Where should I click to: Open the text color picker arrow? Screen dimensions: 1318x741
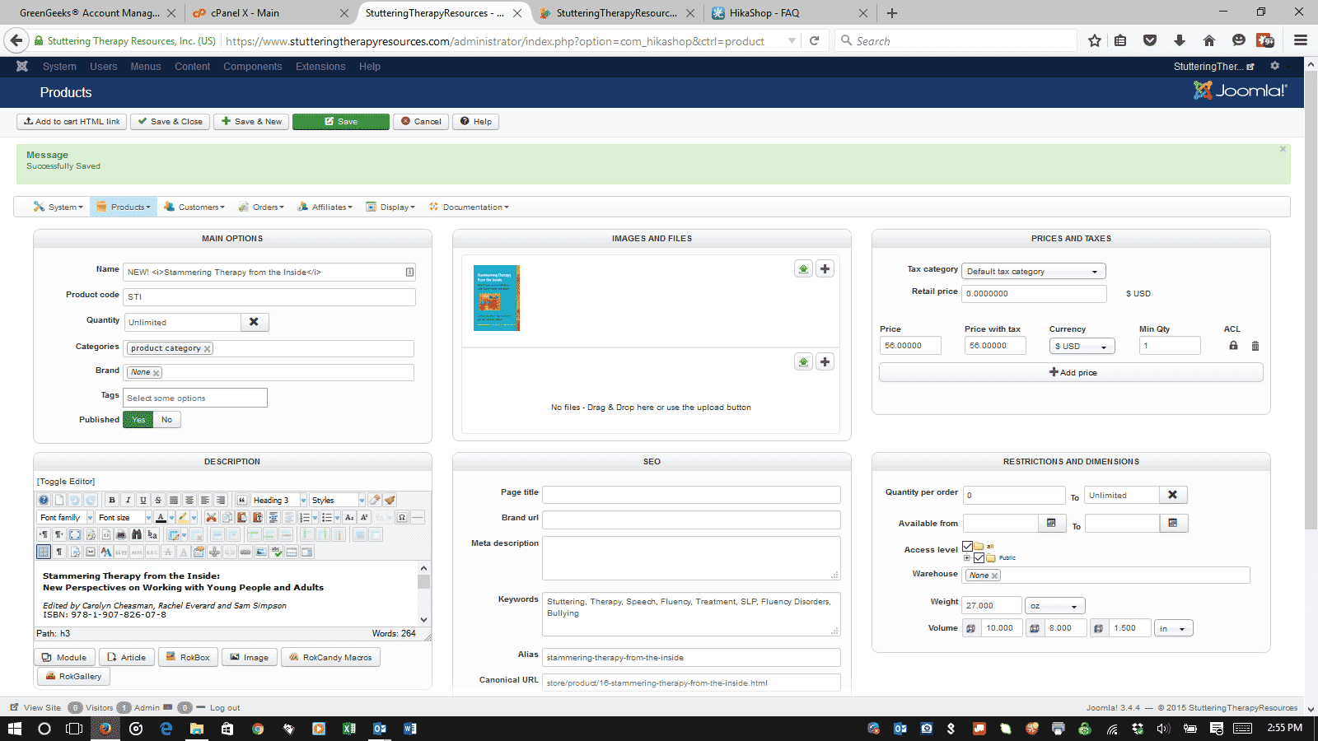[x=171, y=517]
